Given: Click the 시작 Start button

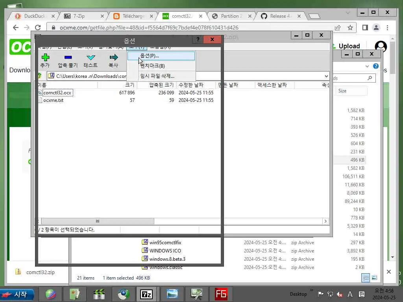Looking at the screenshot, I should (17, 295).
